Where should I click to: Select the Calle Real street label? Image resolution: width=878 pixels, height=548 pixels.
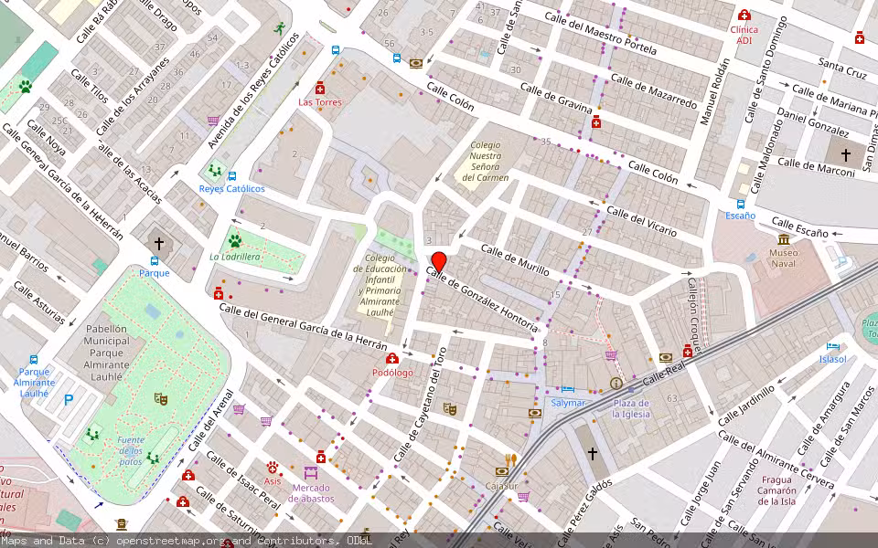pyautogui.click(x=664, y=374)
